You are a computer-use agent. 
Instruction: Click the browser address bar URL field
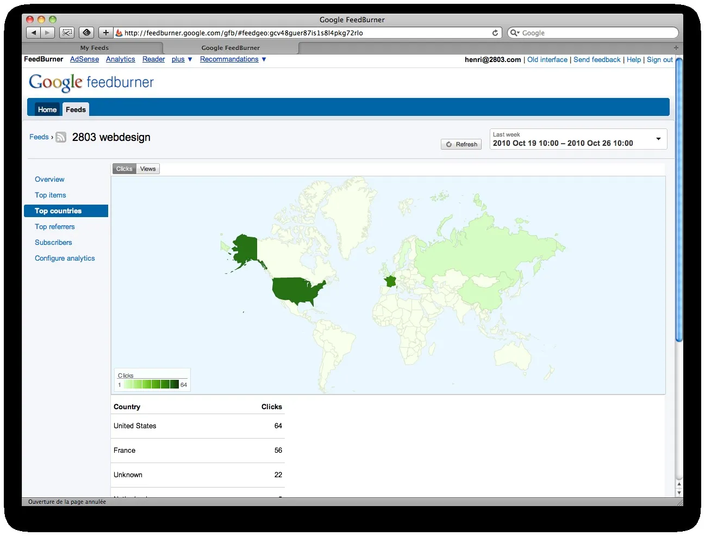308,33
